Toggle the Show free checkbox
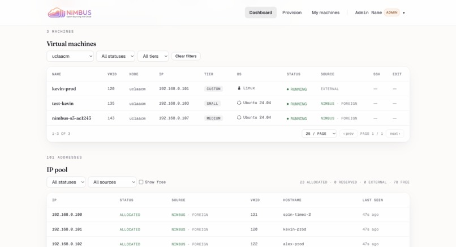This screenshot has height=247, width=456. click(x=141, y=182)
